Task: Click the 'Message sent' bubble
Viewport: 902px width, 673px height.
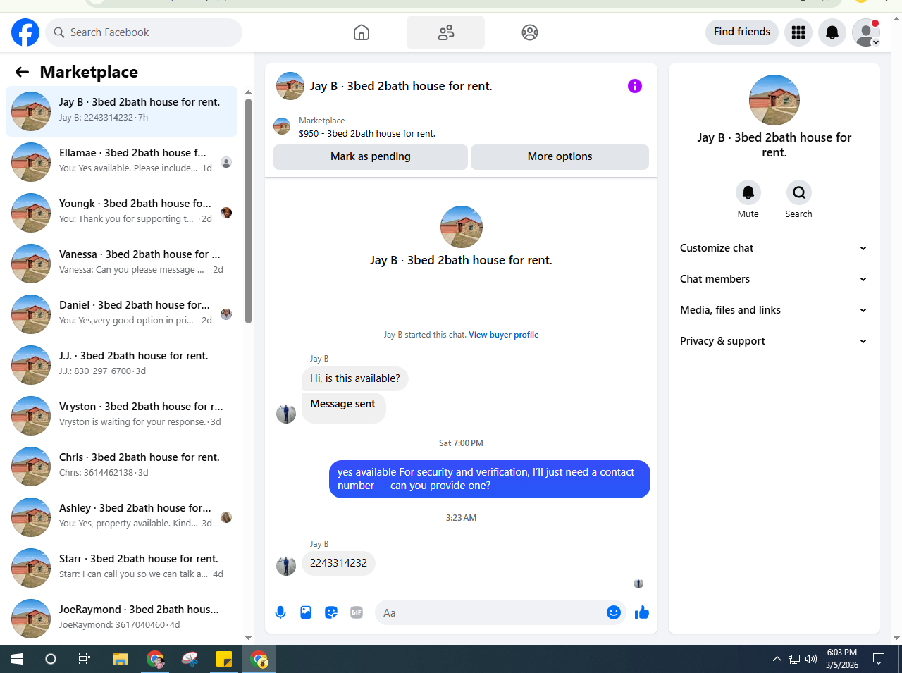Action: pos(343,408)
